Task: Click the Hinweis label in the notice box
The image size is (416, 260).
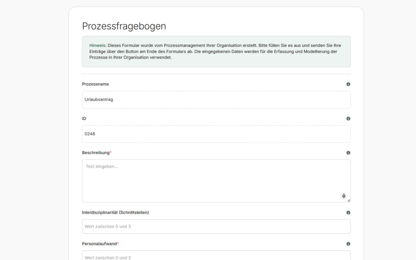Action: pyautogui.click(x=97, y=45)
